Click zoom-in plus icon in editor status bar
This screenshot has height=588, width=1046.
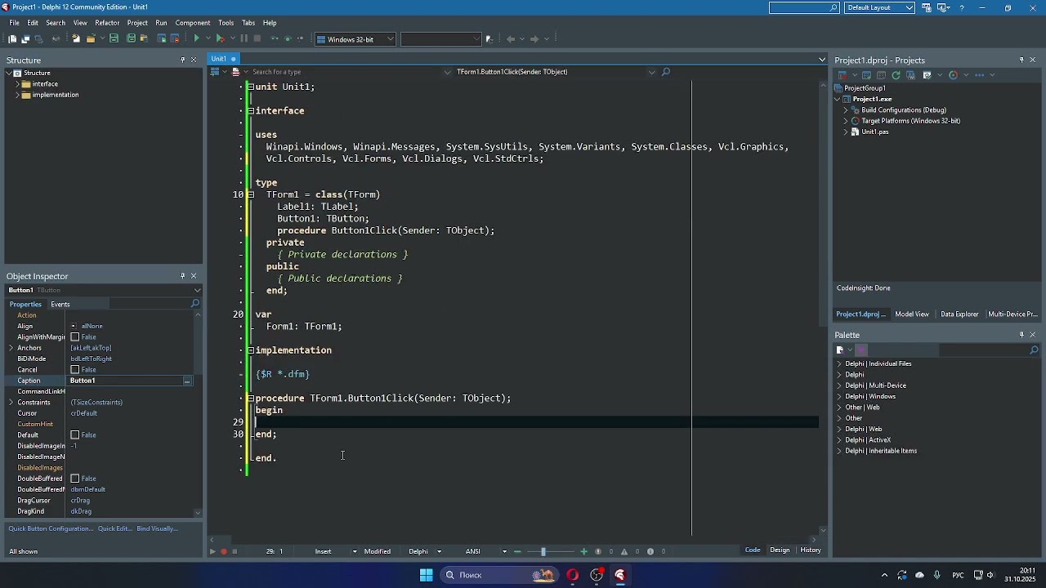pos(583,551)
